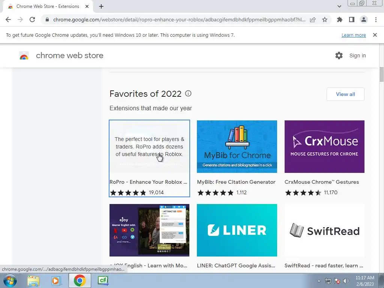
Task: Click the RoPro 19,014 rating count
Action: [x=156, y=192]
